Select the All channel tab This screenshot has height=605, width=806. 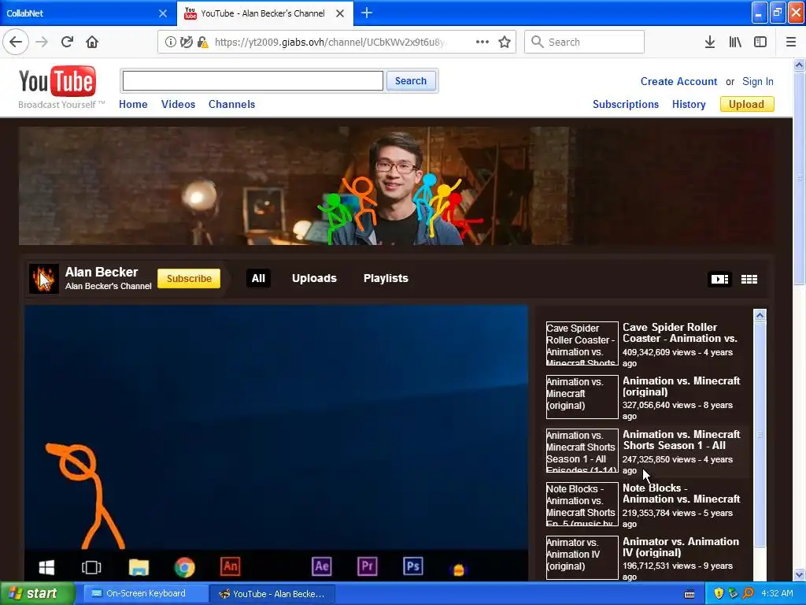tap(258, 278)
